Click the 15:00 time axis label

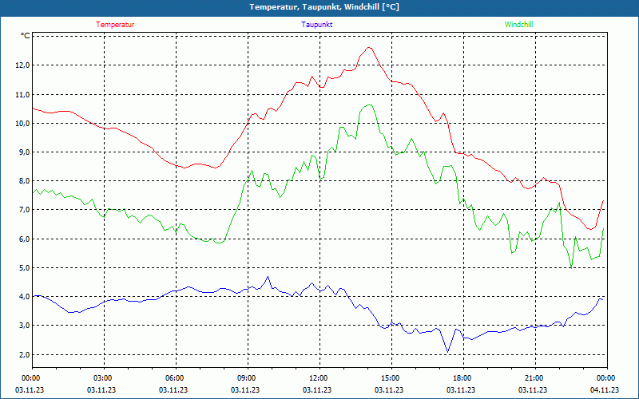coord(391,378)
